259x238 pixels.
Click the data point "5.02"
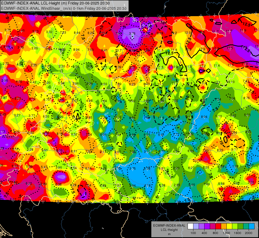[132, 101]
